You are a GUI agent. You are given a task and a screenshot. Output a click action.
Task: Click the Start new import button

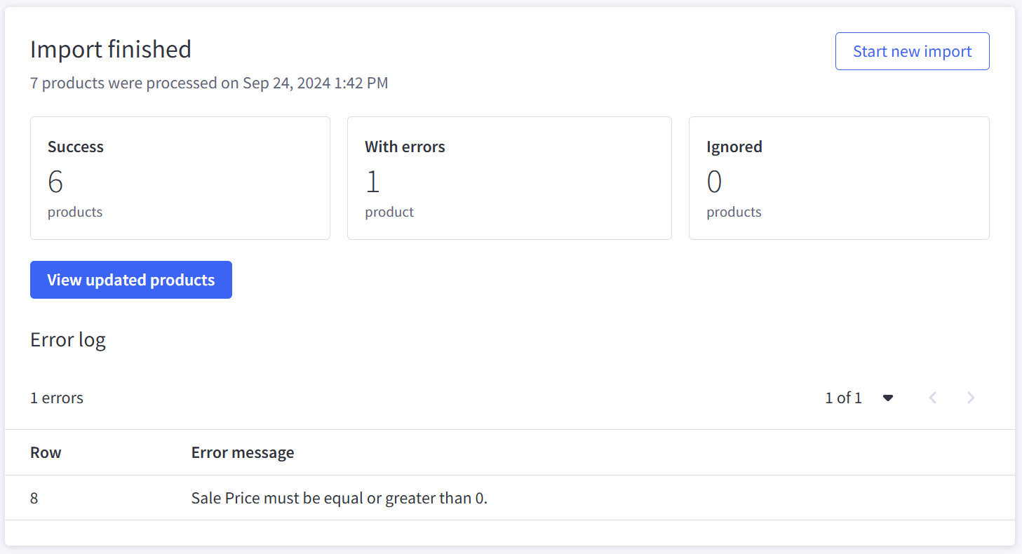[912, 51]
